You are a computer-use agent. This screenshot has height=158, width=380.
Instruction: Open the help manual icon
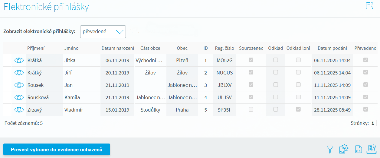pyautogui.click(x=369, y=6)
